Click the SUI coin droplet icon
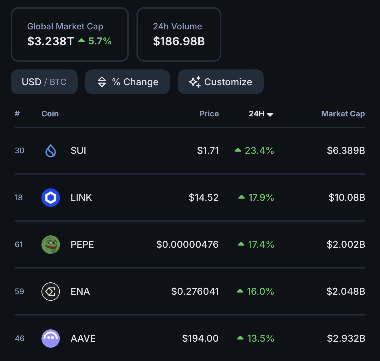 pos(51,151)
